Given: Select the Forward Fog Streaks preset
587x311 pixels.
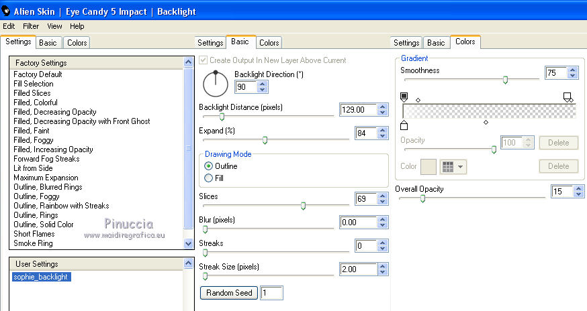Looking at the screenshot, I should coord(46,158).
